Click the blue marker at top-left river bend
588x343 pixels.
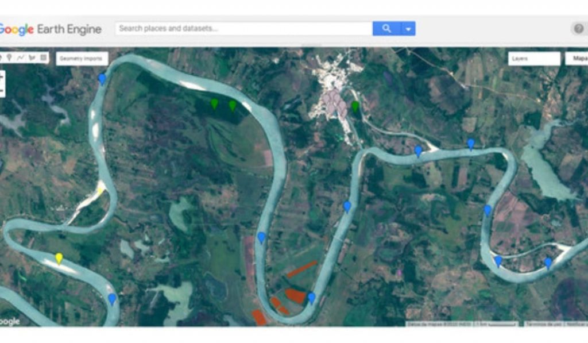102,79
